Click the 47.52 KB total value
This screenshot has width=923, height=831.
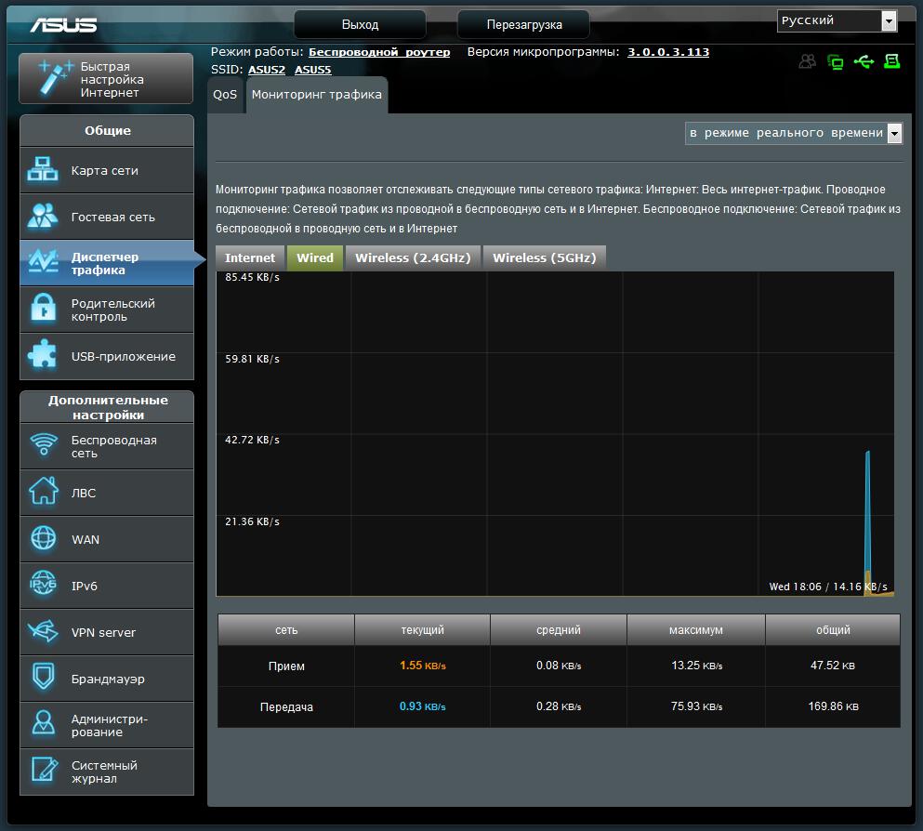[832, 666]
